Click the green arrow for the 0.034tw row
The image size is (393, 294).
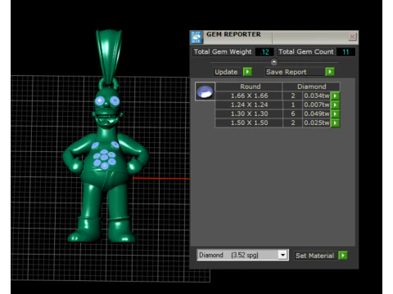pos(335,96)
